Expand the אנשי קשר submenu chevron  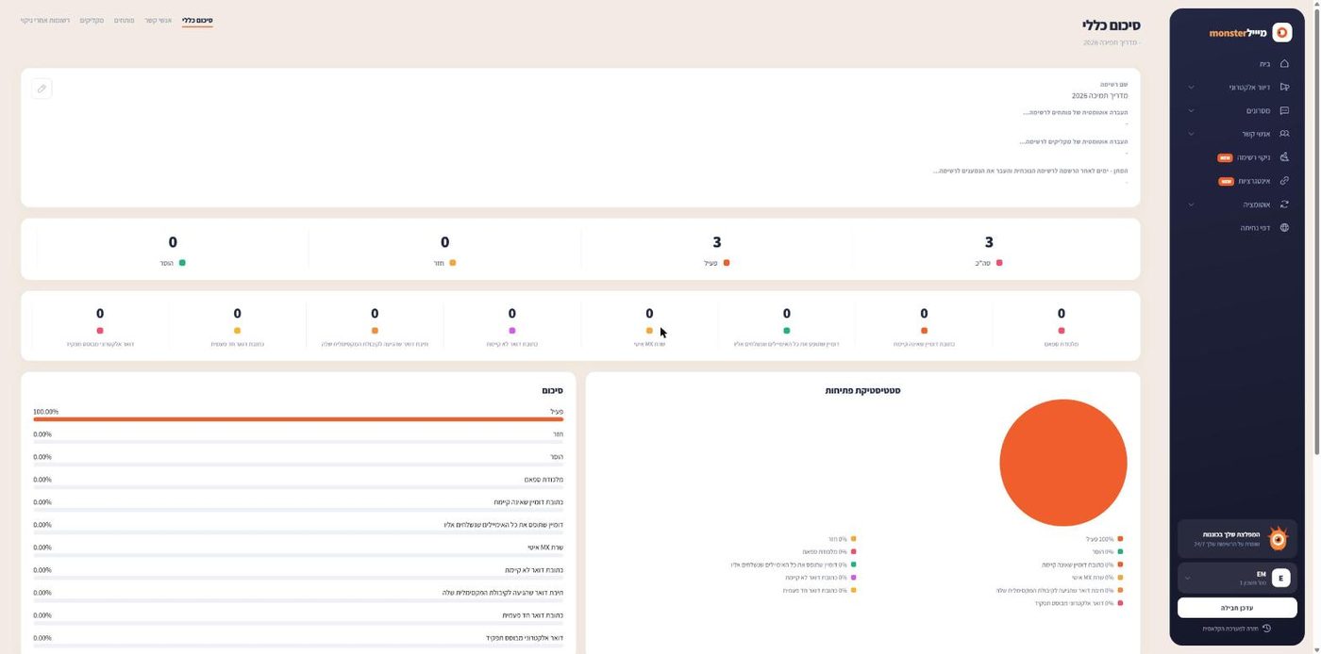tap(1191, 134)
